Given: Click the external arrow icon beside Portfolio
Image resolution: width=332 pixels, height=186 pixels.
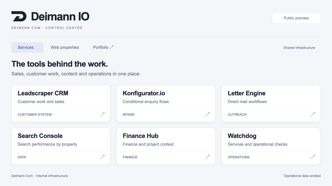Looking at the screenshot, I should (112, 47).
